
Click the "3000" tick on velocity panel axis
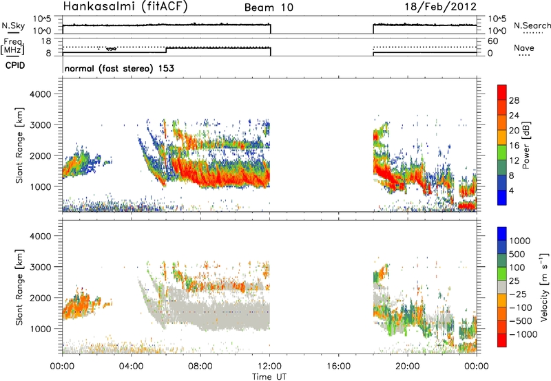tap(41, 267)
